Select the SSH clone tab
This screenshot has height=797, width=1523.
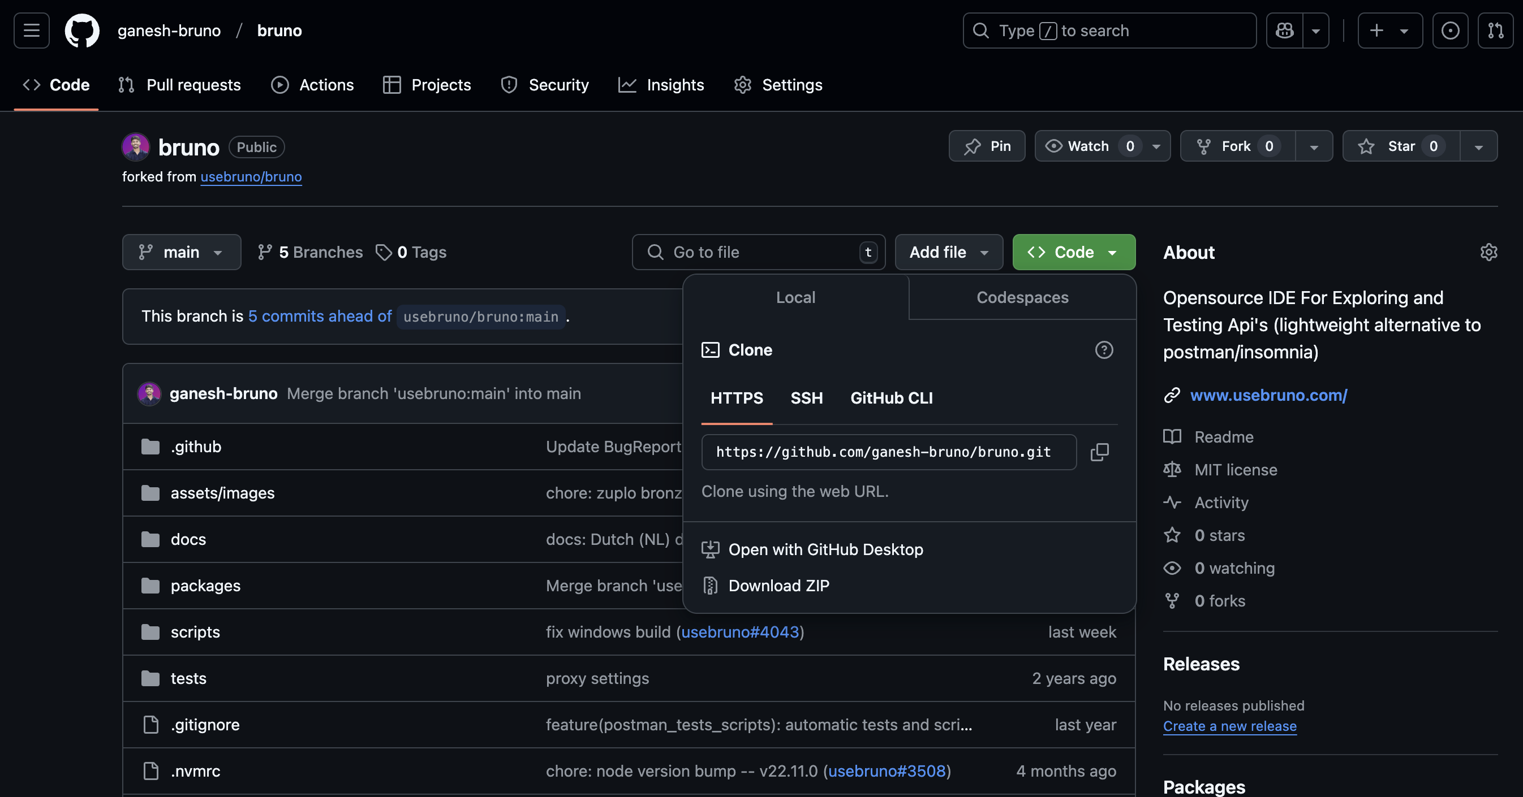click(806, 397)
